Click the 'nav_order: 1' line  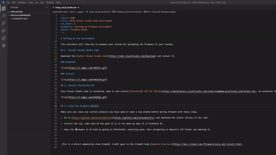click(x=68, y=24)
